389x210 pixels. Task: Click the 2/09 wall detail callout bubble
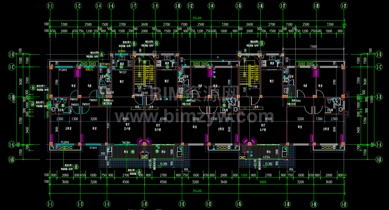click(76, 166)
